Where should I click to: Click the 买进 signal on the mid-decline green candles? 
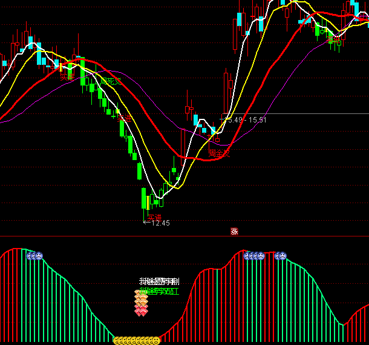124,118
